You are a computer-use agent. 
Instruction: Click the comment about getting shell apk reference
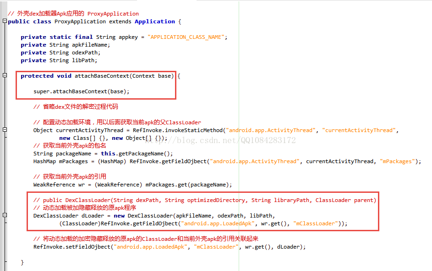[70, 176]
